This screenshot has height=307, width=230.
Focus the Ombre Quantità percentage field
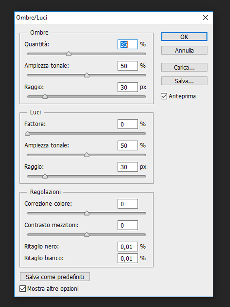point(128,44)
